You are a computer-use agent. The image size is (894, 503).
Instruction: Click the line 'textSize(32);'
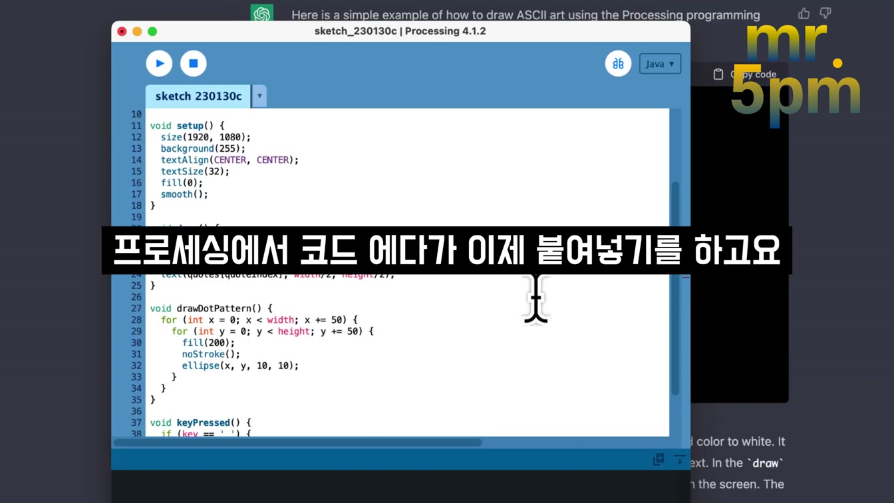[x=195, y=171]
